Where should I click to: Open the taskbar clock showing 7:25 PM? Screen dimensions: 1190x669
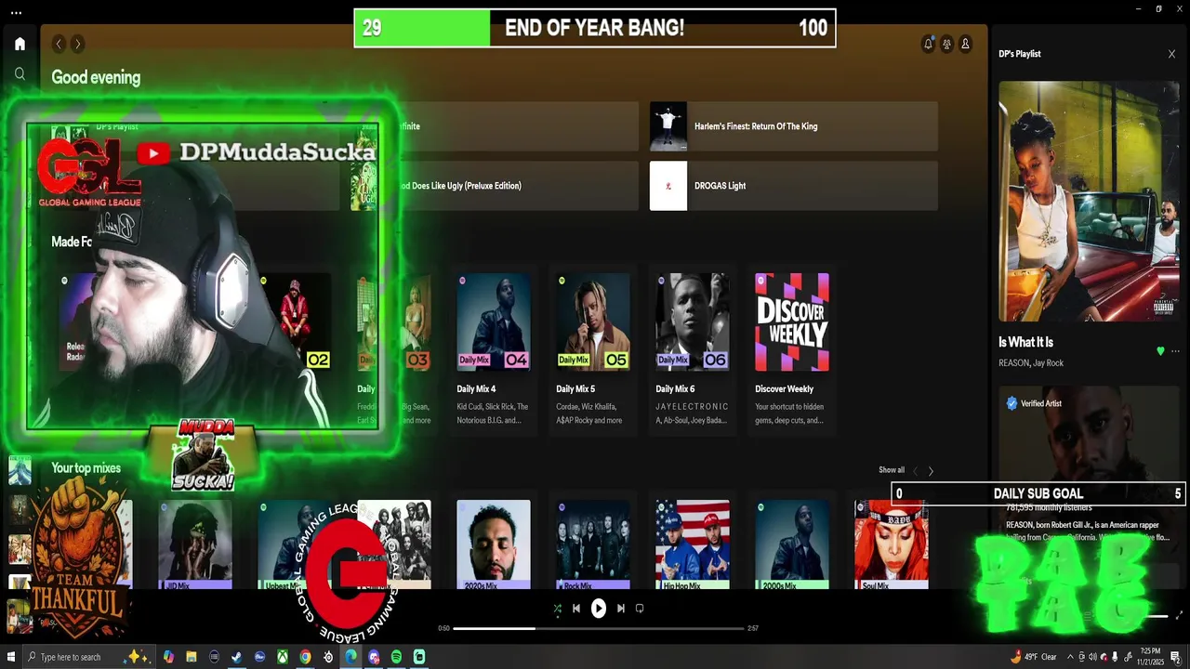[x=1151, y=657]
